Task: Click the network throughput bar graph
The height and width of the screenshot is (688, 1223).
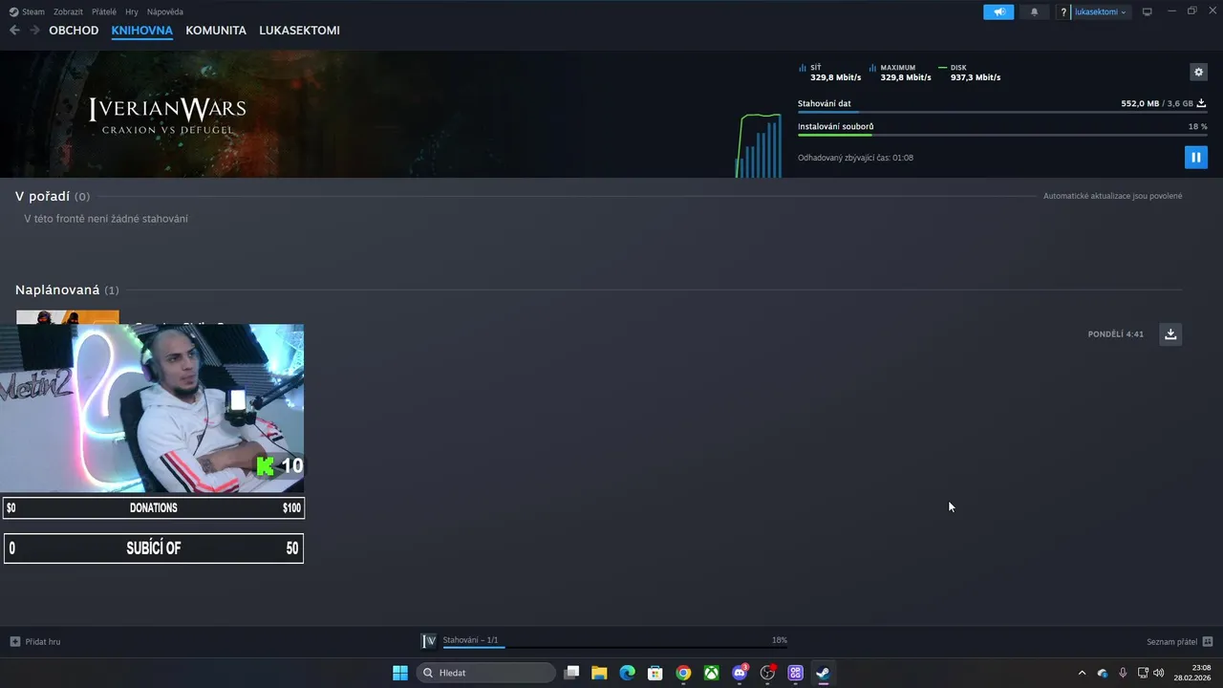Action: click(x=759, y=145)
